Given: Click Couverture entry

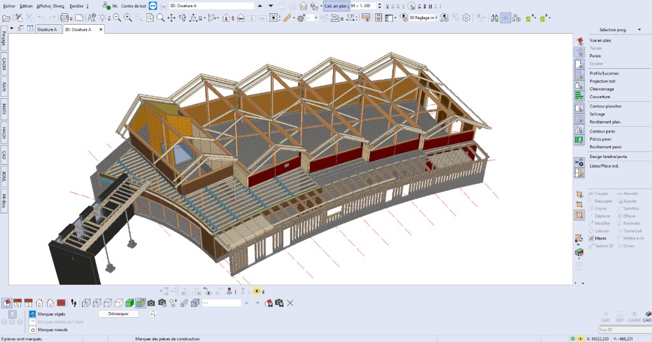Looking at the screenshot, I should [600, 97].
